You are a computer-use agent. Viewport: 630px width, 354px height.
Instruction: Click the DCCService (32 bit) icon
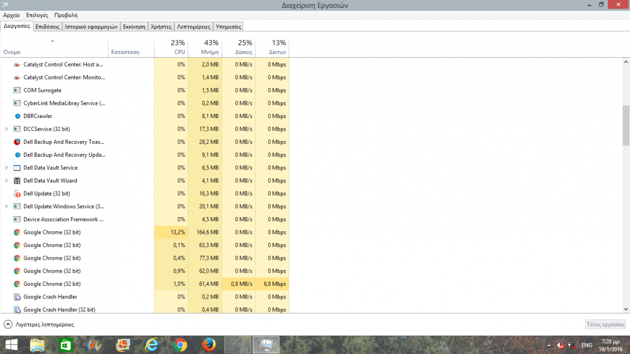[x=17, y=129]
